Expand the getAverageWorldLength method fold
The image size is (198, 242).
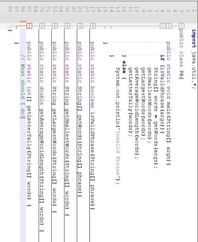coord(42,26)
